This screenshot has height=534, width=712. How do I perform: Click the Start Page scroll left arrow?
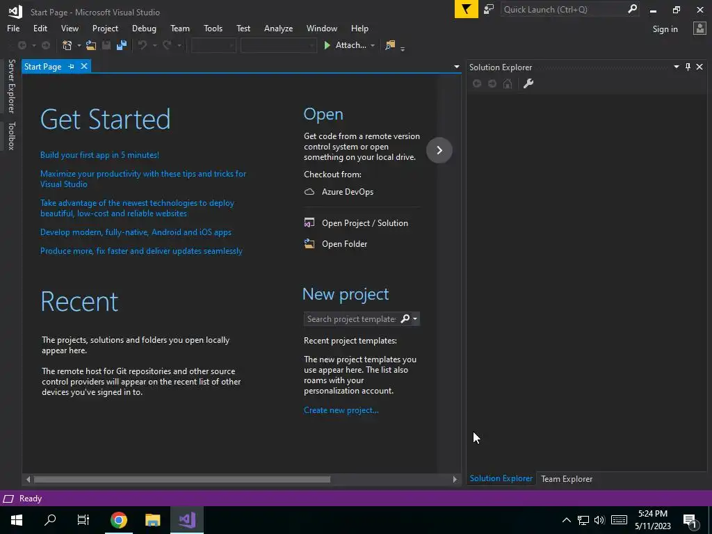point(28,479)
